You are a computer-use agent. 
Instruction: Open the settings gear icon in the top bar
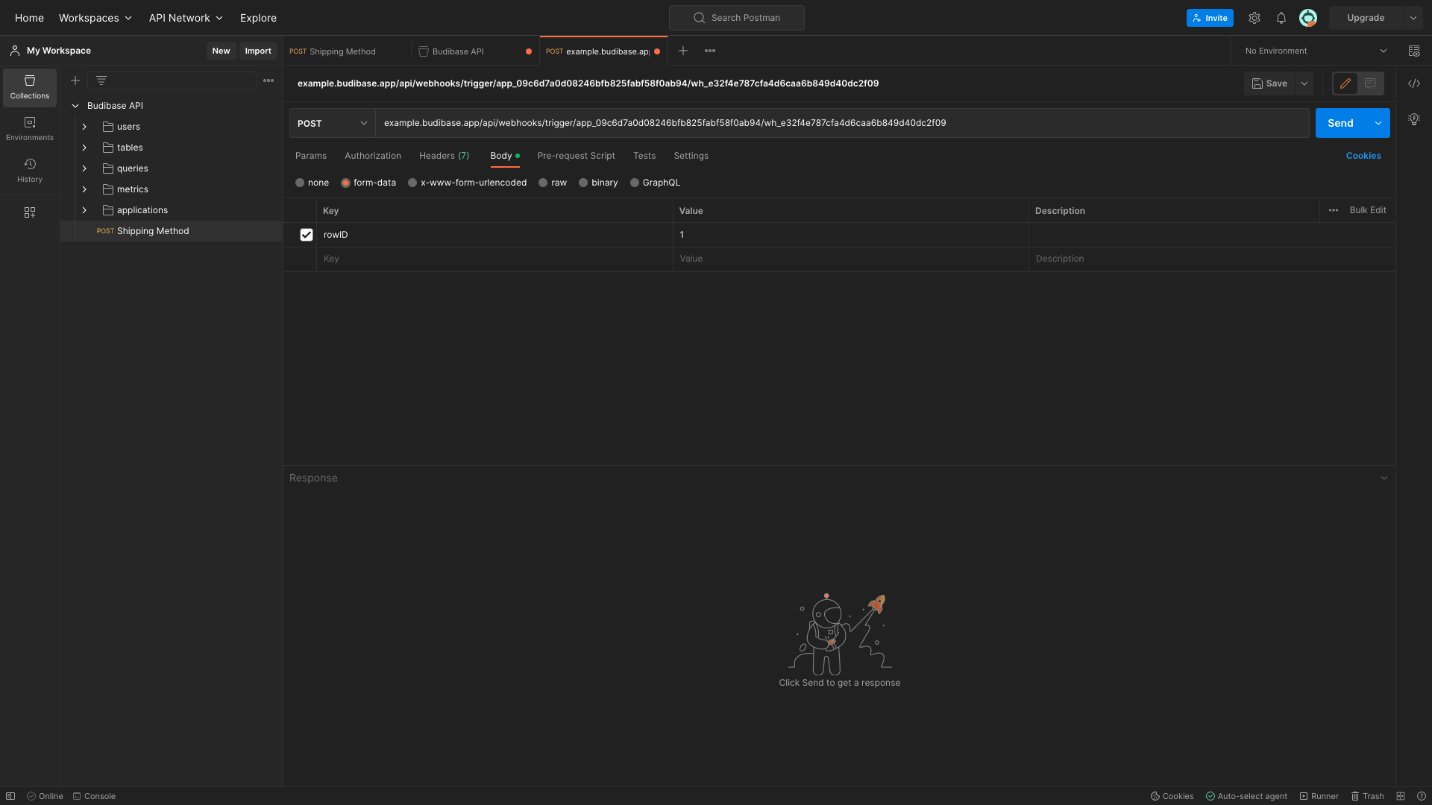[1254, 18]
